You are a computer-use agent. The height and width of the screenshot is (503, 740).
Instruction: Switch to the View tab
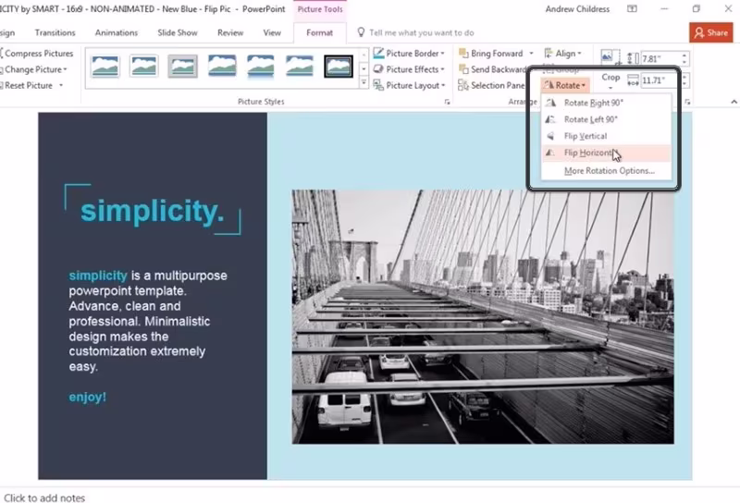click(272, 32)
